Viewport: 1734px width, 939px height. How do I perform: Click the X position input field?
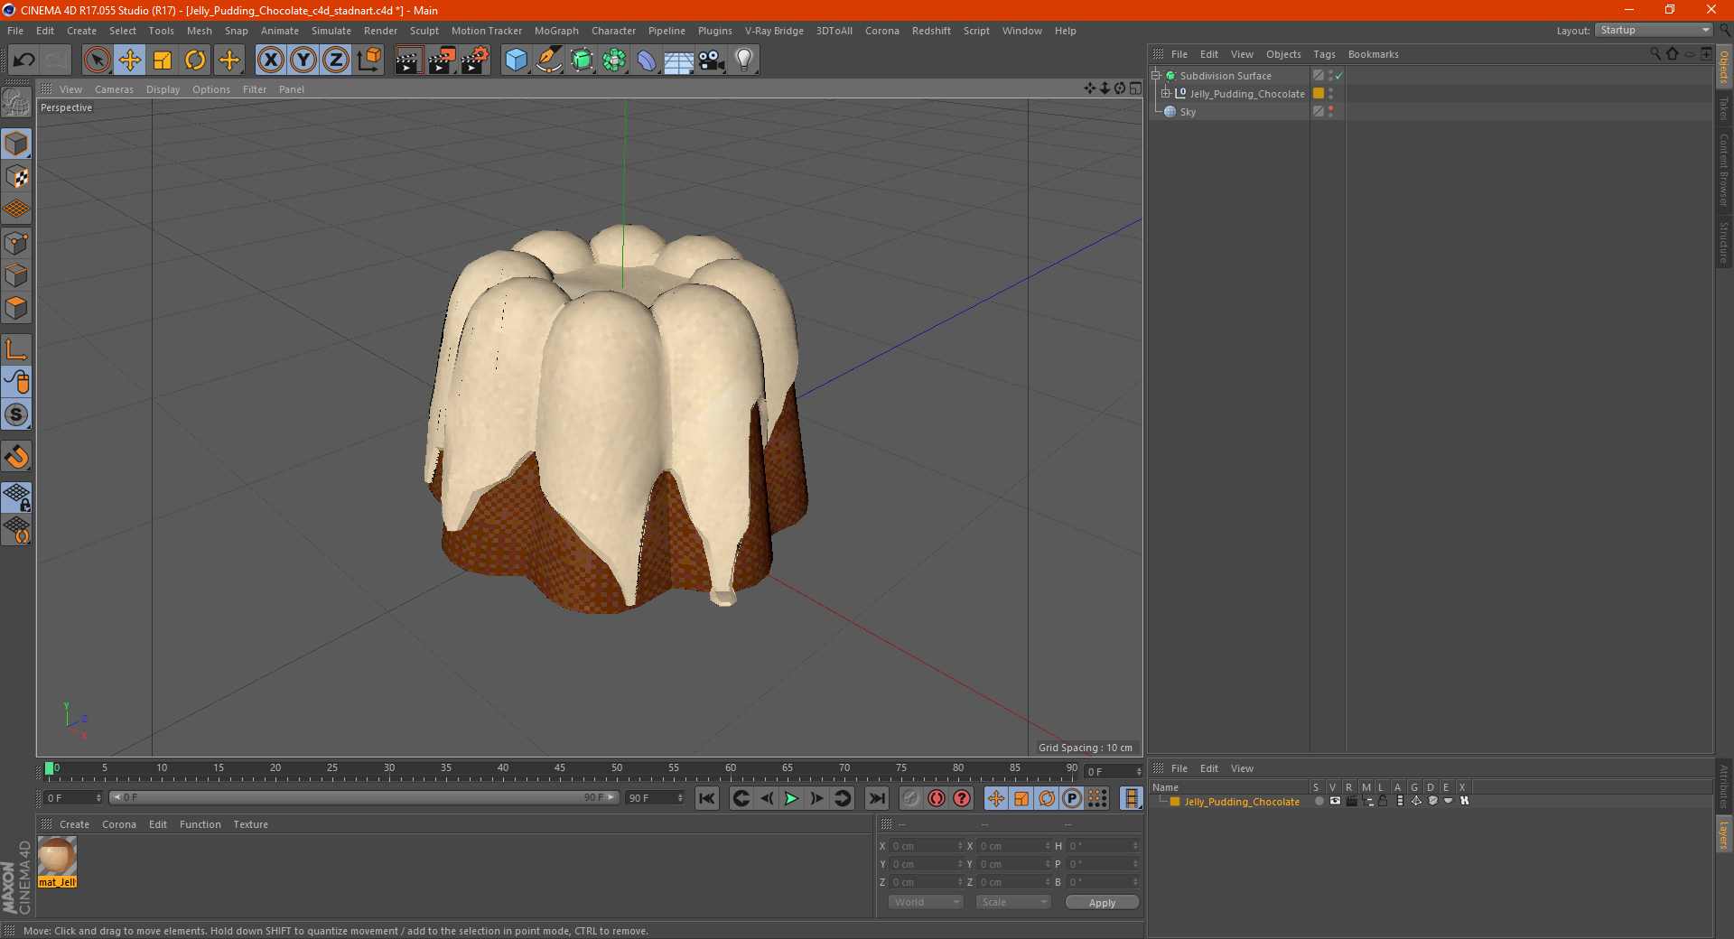(927, 846)
